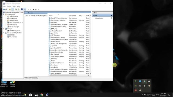Click the Start Service play icon
The height and width of the screenshot is (97, 173).
(28, 9)
